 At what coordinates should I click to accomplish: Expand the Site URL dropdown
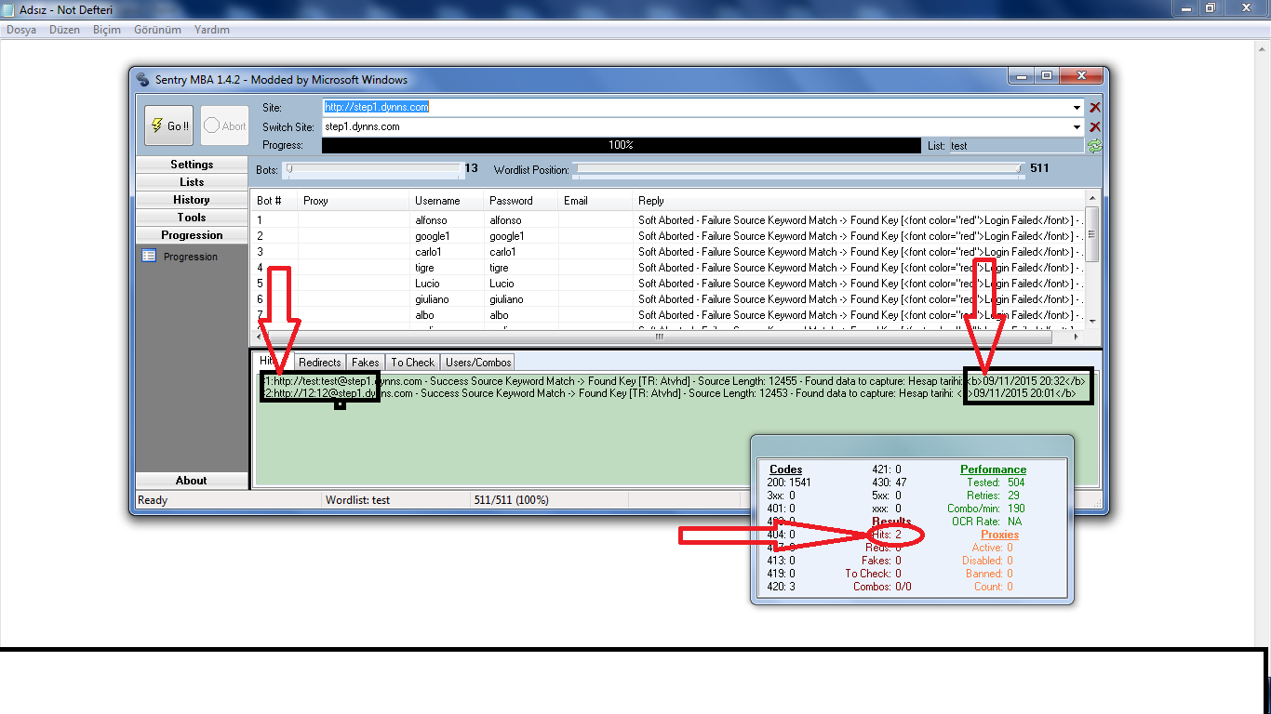pos(1077,108)
